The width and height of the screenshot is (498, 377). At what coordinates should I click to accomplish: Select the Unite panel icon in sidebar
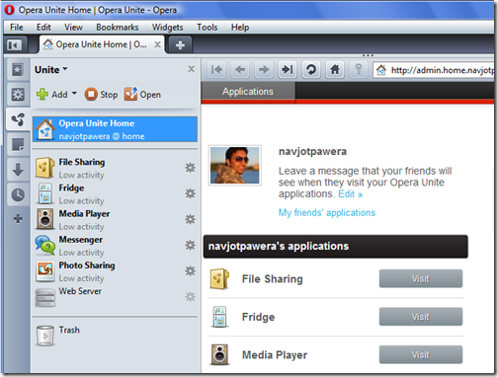click(18, 119)
